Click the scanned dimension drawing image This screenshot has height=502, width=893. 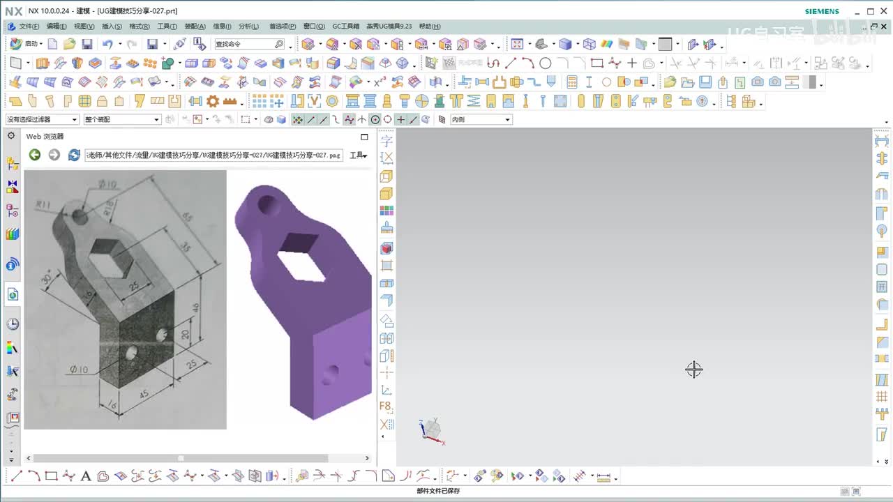[126, 300]
